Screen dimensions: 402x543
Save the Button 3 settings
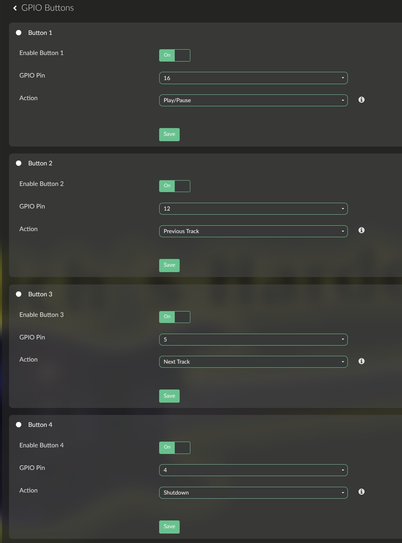click(169, 396)
